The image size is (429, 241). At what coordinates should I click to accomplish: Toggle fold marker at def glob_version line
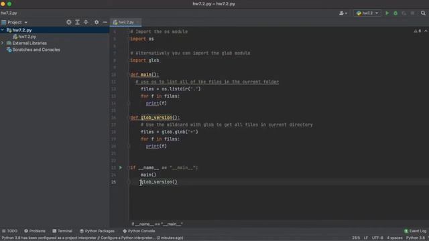pyautogui.click(x=128, y=118)
